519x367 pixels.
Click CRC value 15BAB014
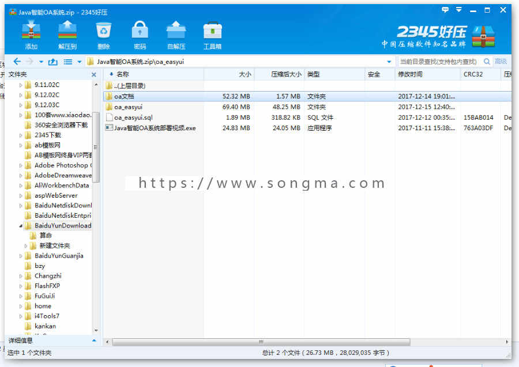click(478, 118)
